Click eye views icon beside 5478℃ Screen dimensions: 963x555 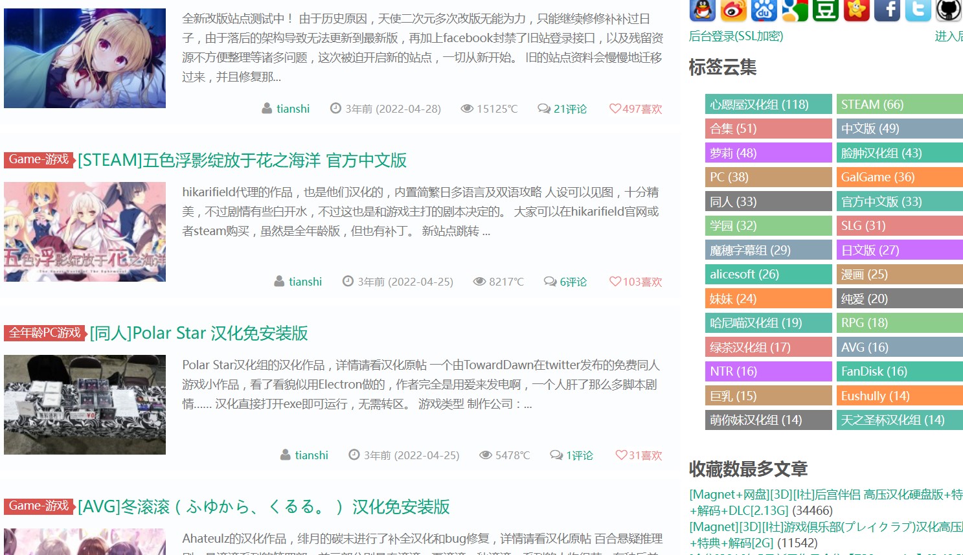[x=486, y=455]
